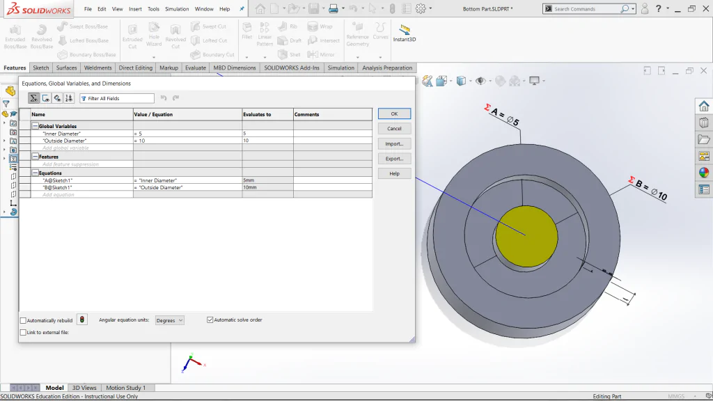Uncheck the Automatic solve order checkbox
The width and height of the screenshot is (713, 401).
click(210, 320)
